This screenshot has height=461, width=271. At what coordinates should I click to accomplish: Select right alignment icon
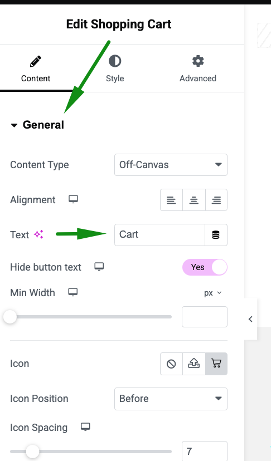[x=216, y=200]
